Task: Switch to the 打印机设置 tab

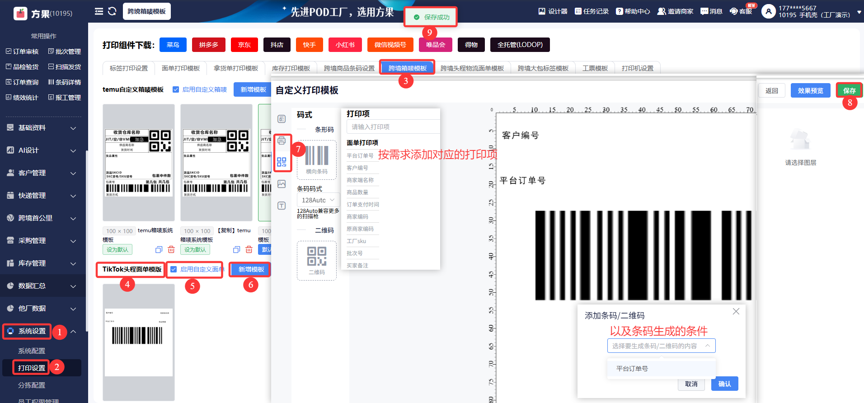Action: tap(638, 68)
